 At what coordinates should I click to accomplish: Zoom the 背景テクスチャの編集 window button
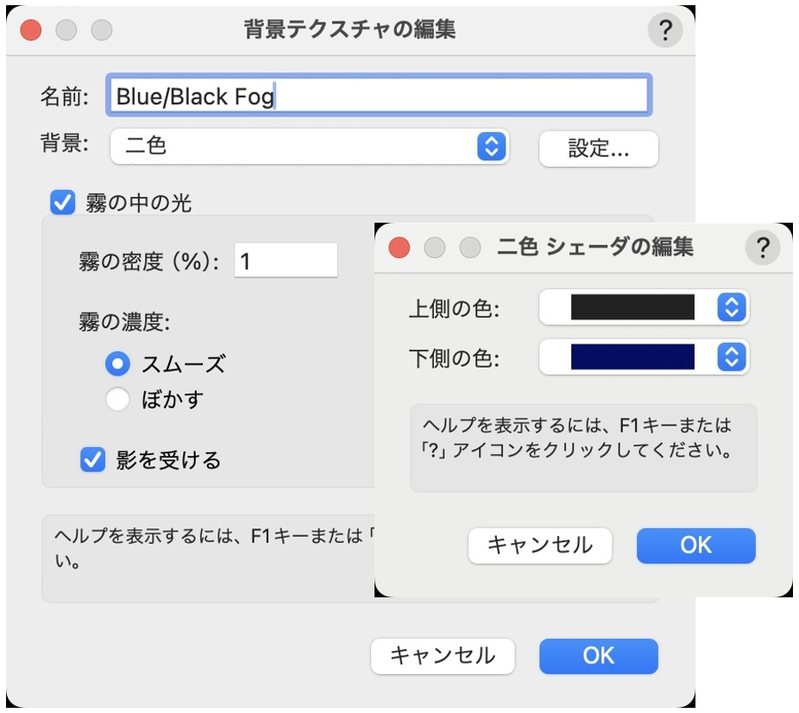click(x=102, y=30)
